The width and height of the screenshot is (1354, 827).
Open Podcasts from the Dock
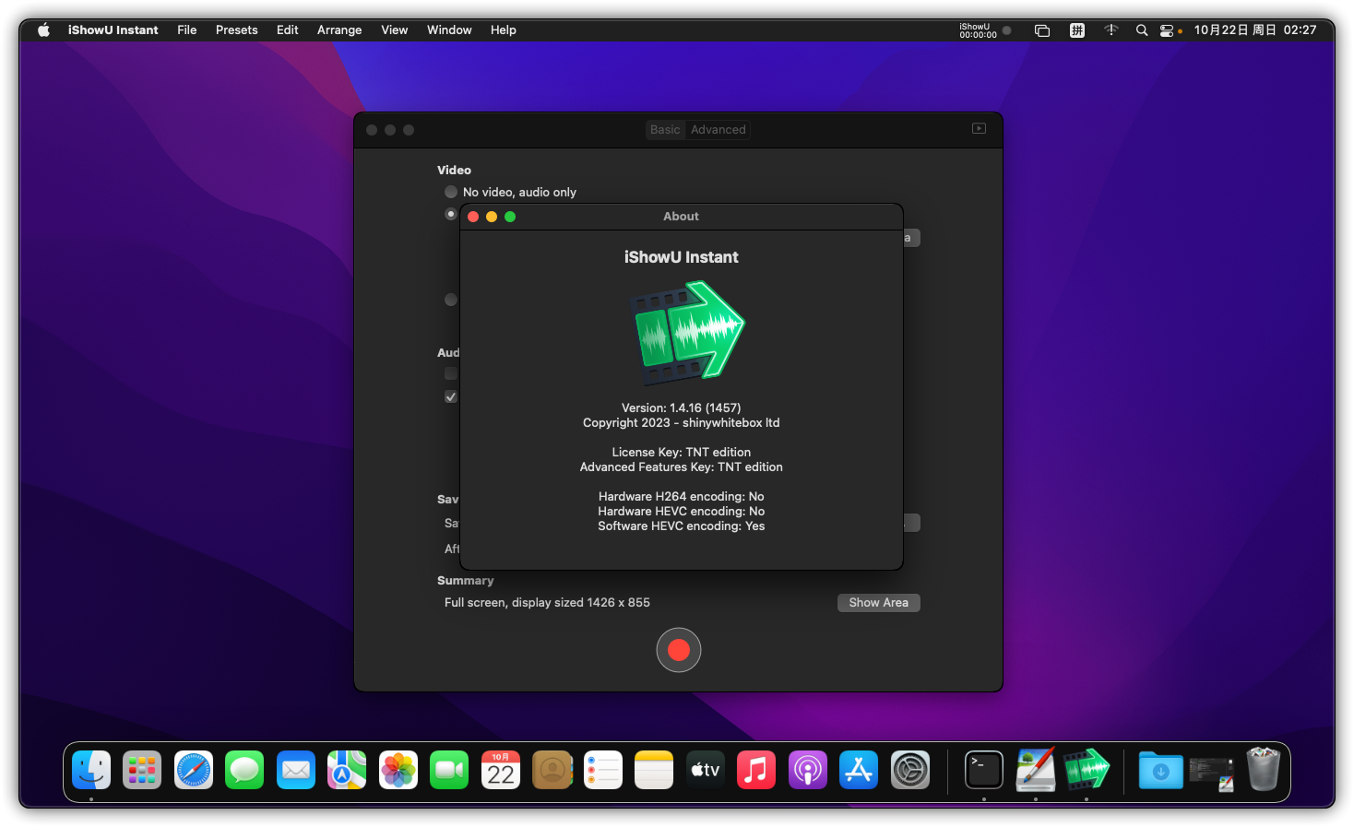click(808, 770)
